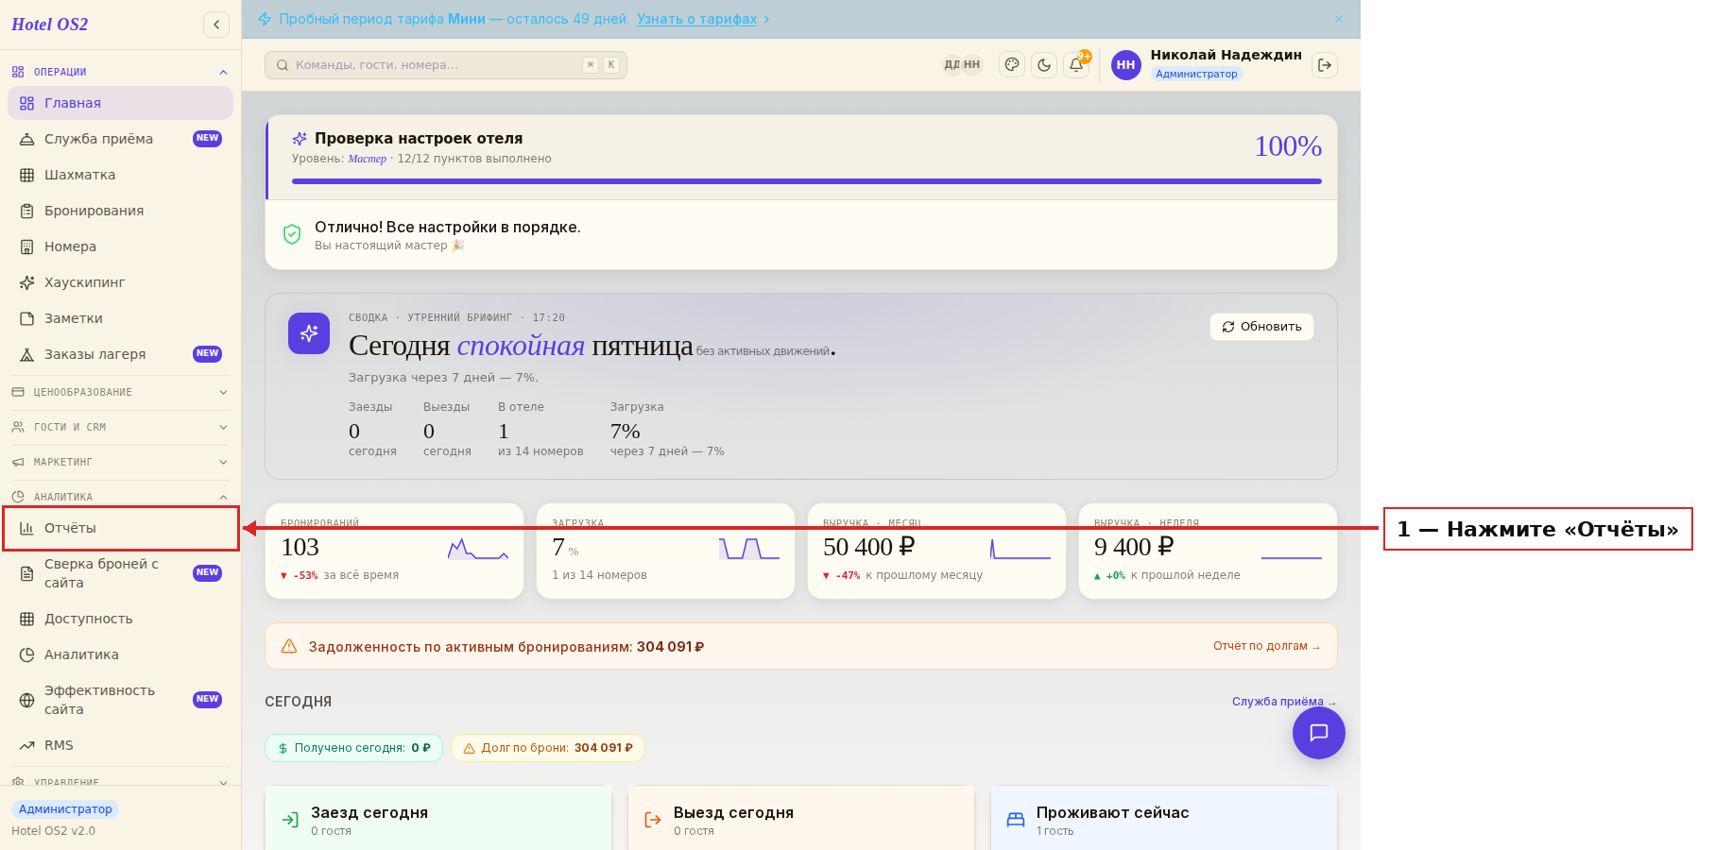The image size is (1715, 850).
Task: Dismiss the trial period banner
Action: (x=1339, y=19)
